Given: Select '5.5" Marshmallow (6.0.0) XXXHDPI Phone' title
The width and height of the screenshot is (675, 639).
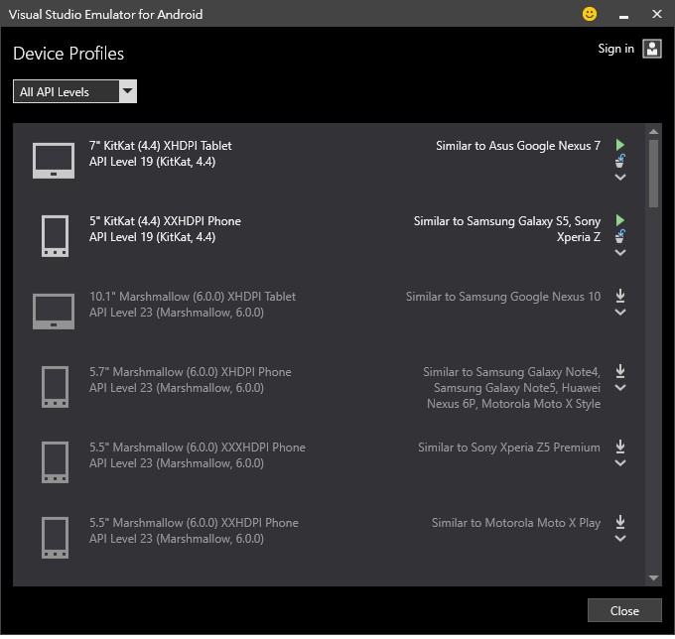Looking at the screenshot, I should click(198, 447).
